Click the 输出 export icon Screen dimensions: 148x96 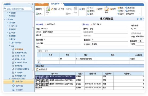(37, 14)
